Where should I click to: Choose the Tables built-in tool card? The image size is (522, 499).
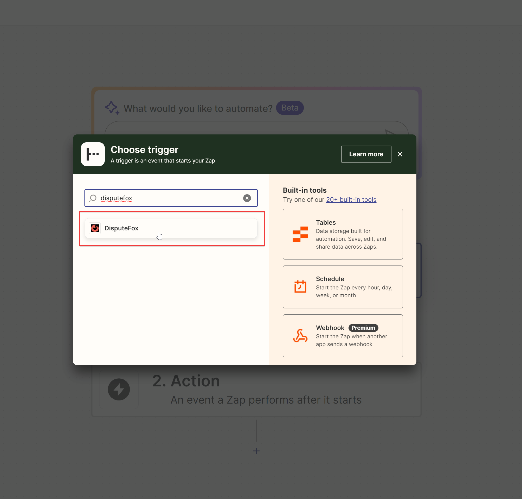coord(343,234)
